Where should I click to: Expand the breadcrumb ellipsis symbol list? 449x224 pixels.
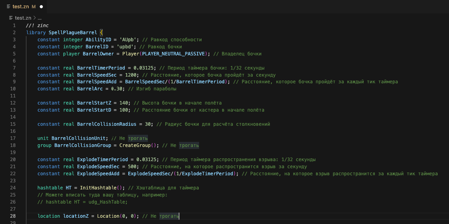click(39, 18)
